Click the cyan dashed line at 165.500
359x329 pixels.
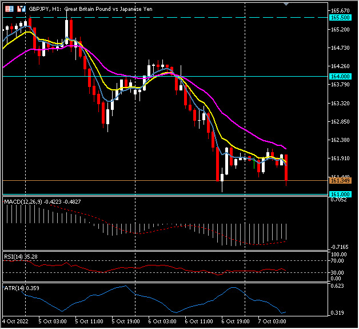(x=171, y=17)
